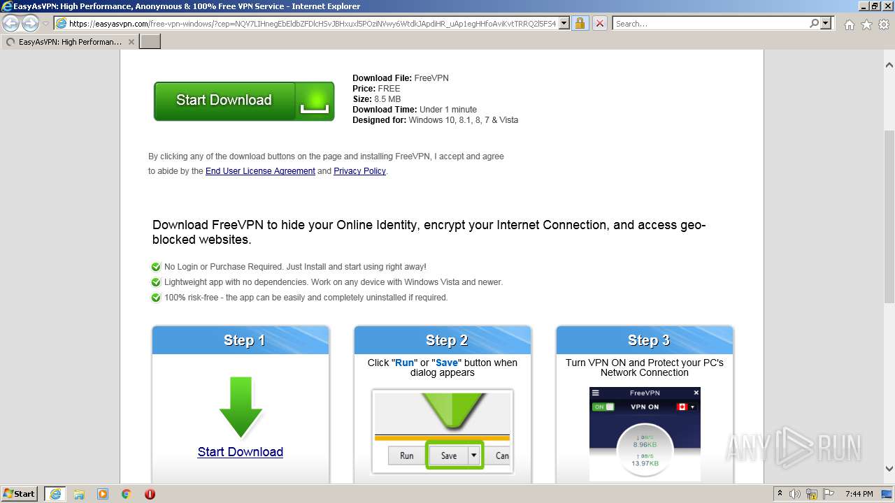Open Windows Media Player taskbar icon
The height and width of the screenshot is (503, 895).
[x=103, y=494]
